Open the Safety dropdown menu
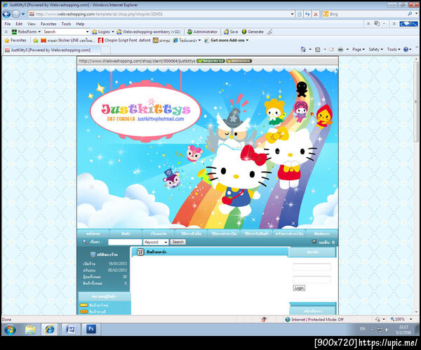421x350 pixels. click(x=375, y=49)
